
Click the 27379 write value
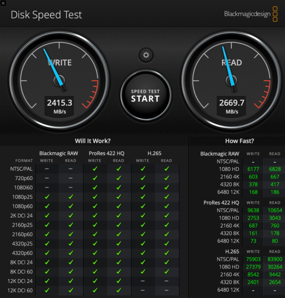pos(253,267)
